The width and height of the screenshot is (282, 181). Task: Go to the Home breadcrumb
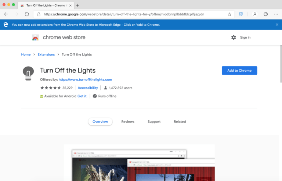tap(26, 54)
